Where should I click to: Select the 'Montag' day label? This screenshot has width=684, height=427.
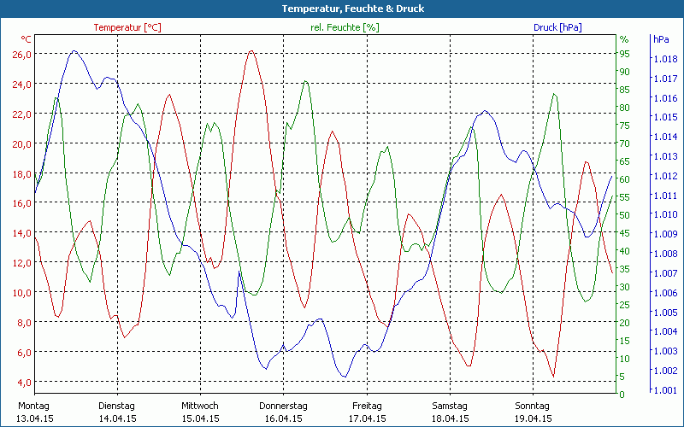coord(34,406)
